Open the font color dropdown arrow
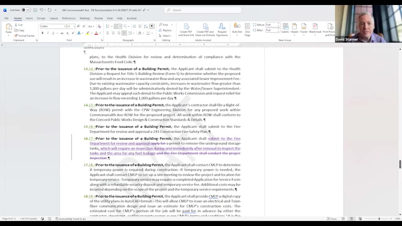 100,33
